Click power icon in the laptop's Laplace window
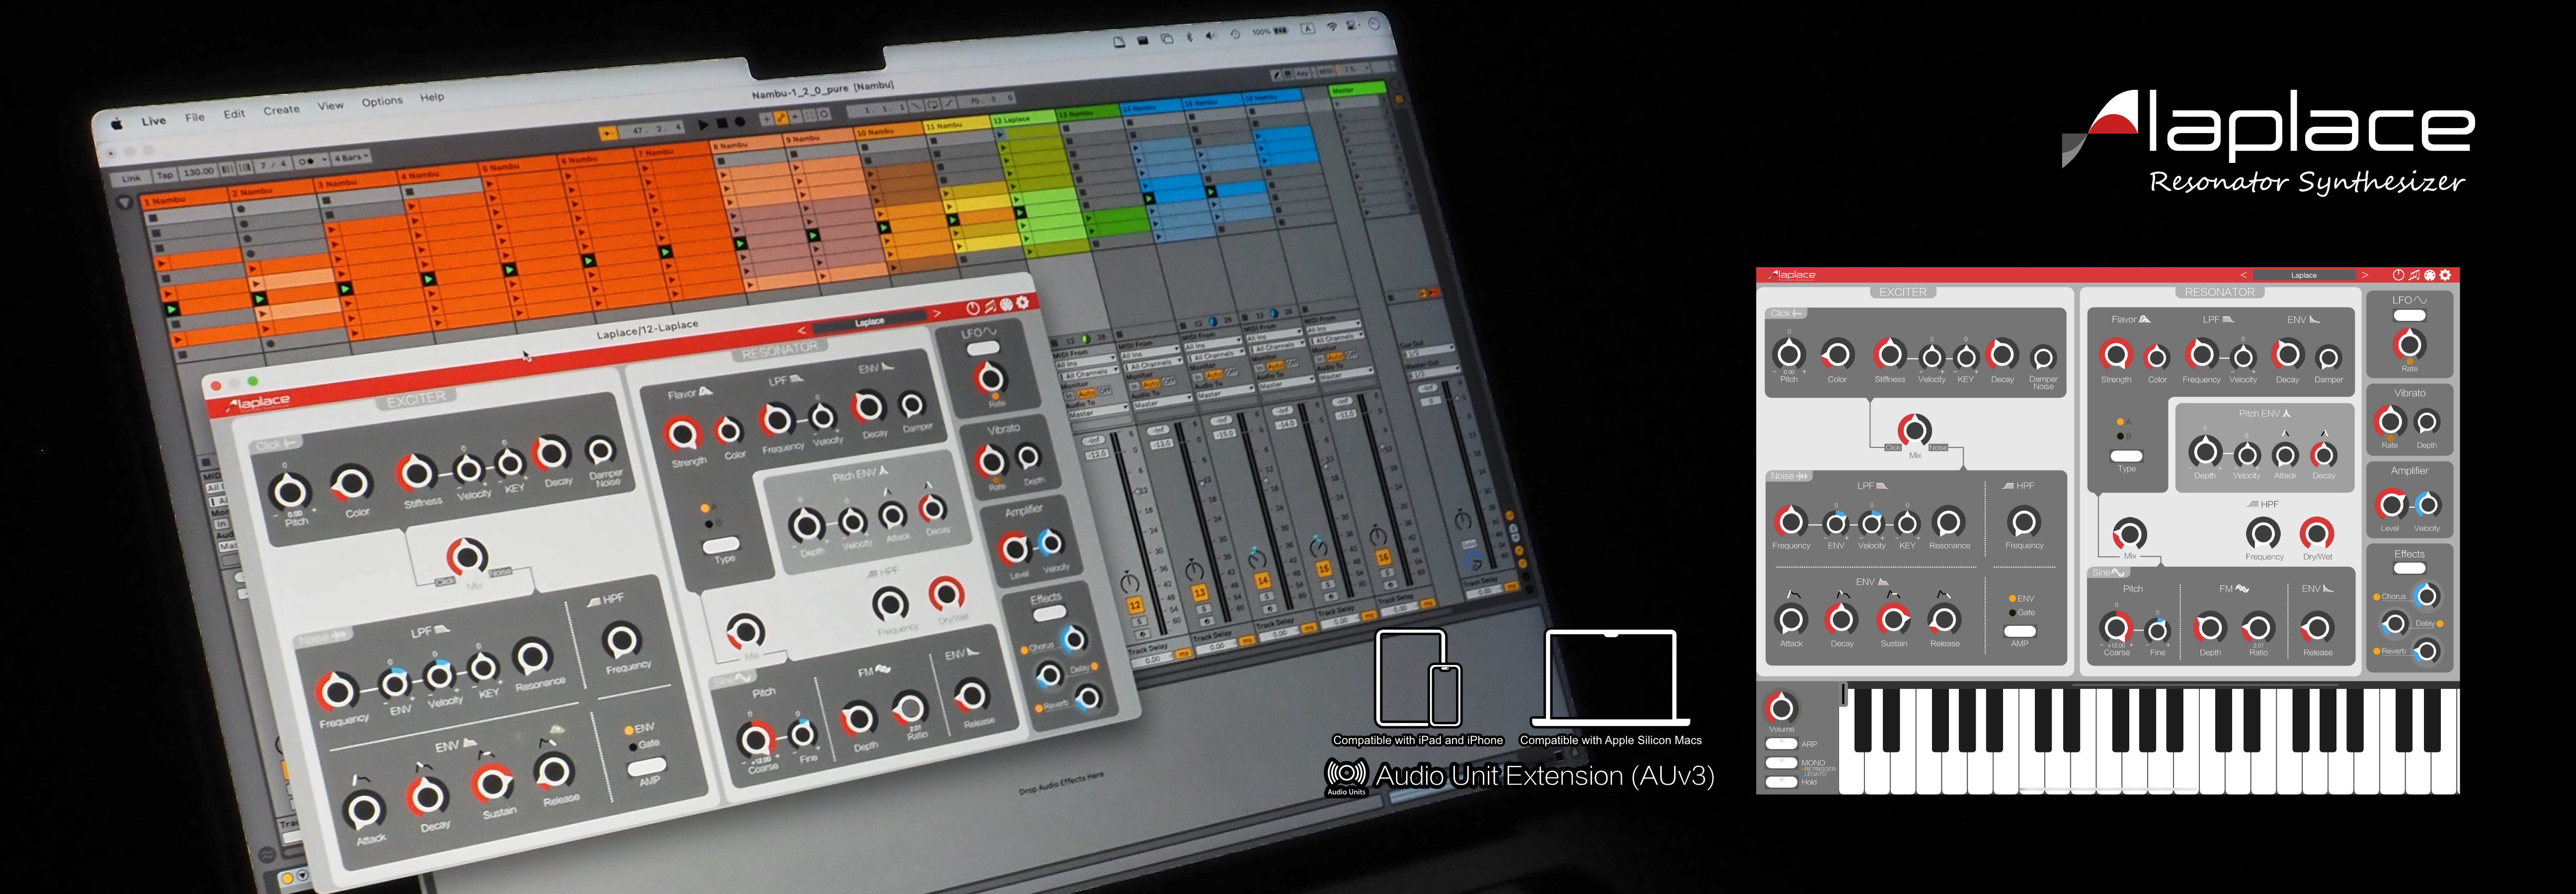The image size is (2576, 894). [973, 308]
